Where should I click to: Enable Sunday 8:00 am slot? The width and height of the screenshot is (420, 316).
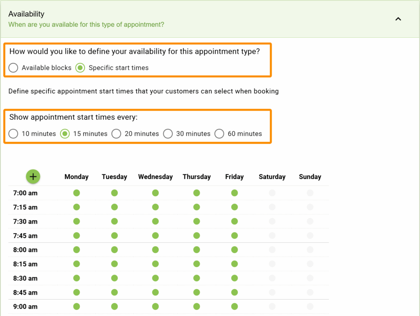310,250
